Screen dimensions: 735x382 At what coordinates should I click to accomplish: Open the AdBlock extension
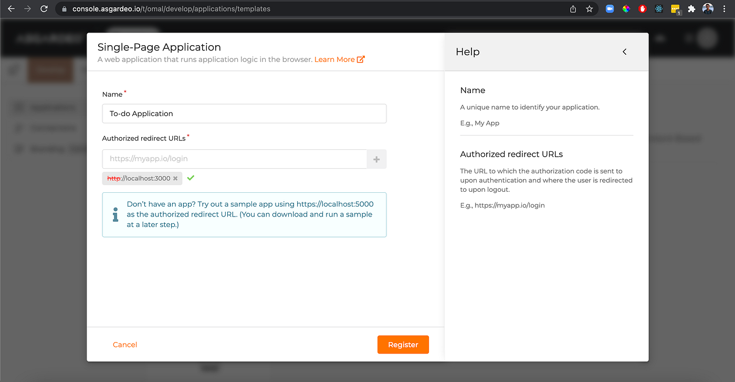pyautogui.click(x=642, y=8)
